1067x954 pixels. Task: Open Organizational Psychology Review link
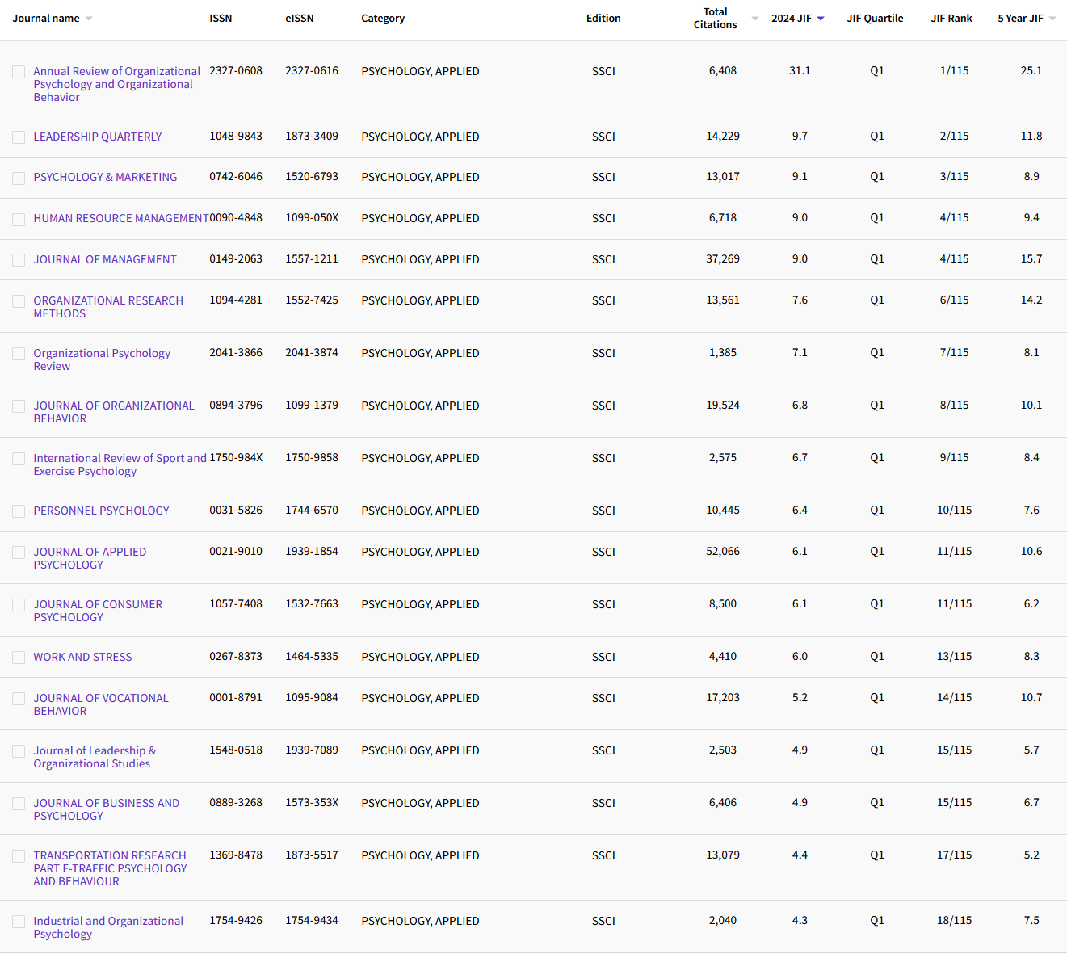tap(102, 359)
